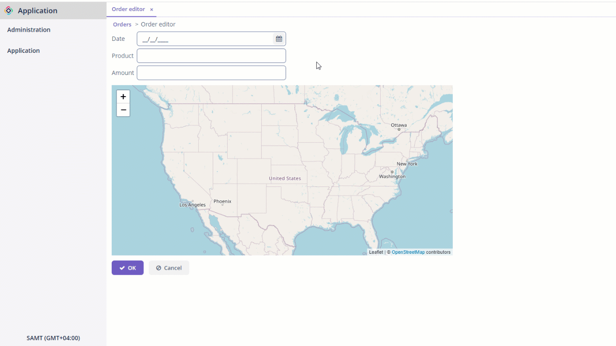
Task: Click the Ottawa label on map
Action: click(x=399, y=125)
